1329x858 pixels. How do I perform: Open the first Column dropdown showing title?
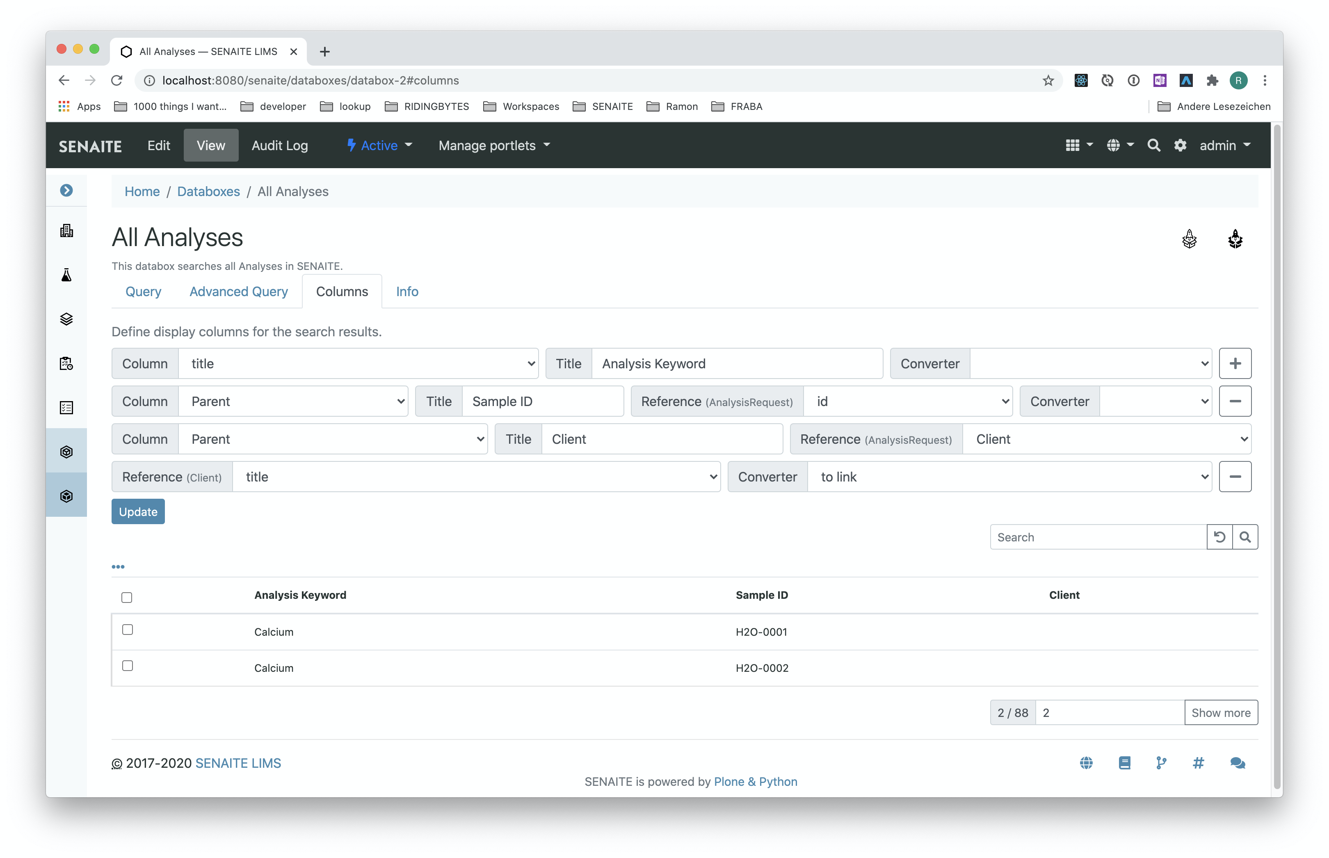click(x=359, y=363)
